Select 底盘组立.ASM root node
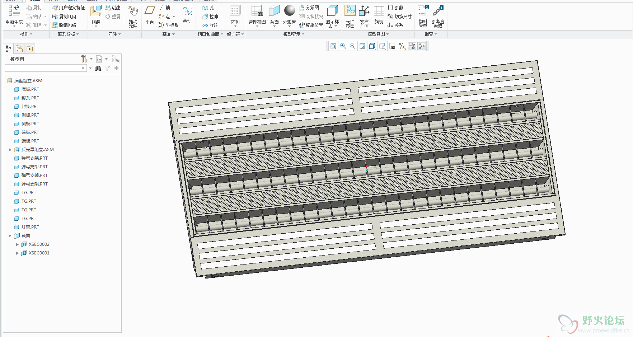 point(25,81)
